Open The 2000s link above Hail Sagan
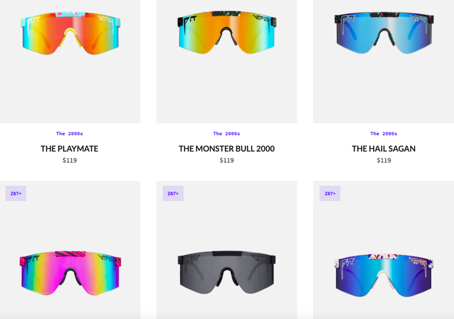This screenshot has width=454, height=319. click(384, 134)
